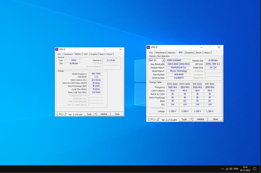Viewport: 261px width, 173px height.
Task: Open the Tools dropdown arrow in SPD window
Action: click(191, 119)
